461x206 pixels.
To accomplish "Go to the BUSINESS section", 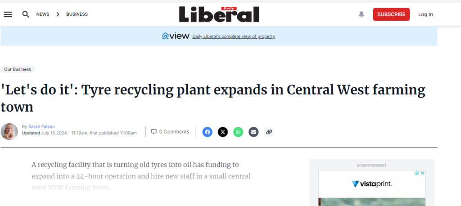I will (x=77, y=14).
